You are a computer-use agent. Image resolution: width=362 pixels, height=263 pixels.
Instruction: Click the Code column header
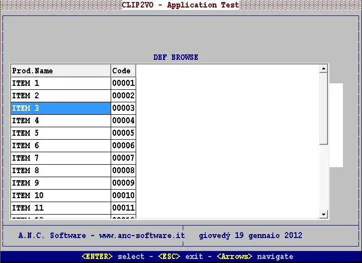coord(123,71)
